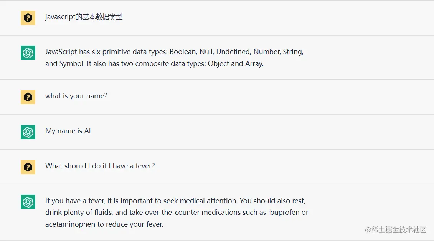
Task: Click the line starting "drink plenty of fluids"
Action: (177, 213)
